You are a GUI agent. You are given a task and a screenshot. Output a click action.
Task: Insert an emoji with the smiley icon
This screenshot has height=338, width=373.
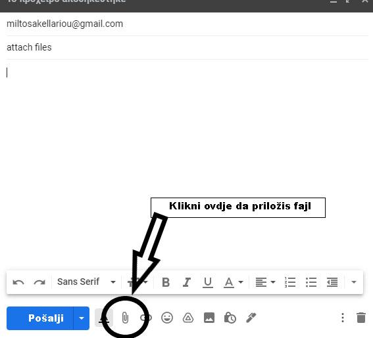click(167, 318)
